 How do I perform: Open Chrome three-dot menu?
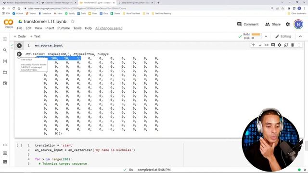click(x=305, y=8)
